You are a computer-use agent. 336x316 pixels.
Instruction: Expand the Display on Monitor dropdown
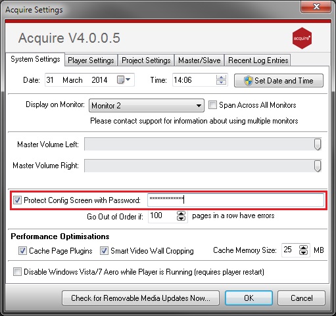[x=147, y=106]
